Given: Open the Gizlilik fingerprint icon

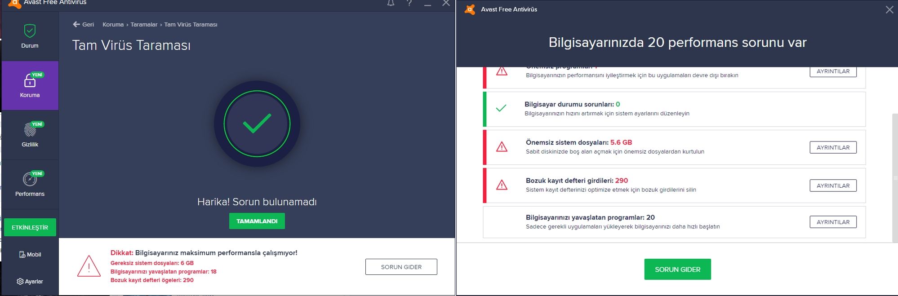Looking at the screenshot, I should click(x=30, y=130).
